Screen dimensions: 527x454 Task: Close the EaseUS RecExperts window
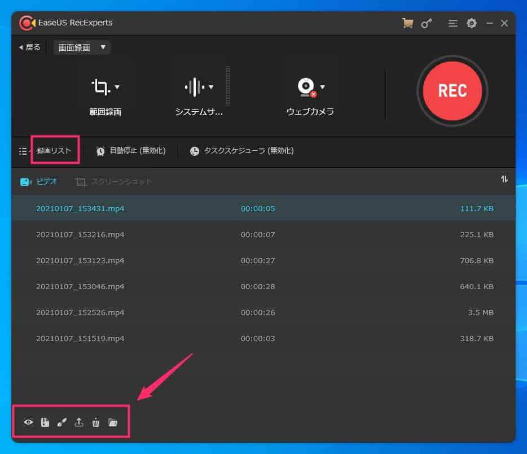504,23
